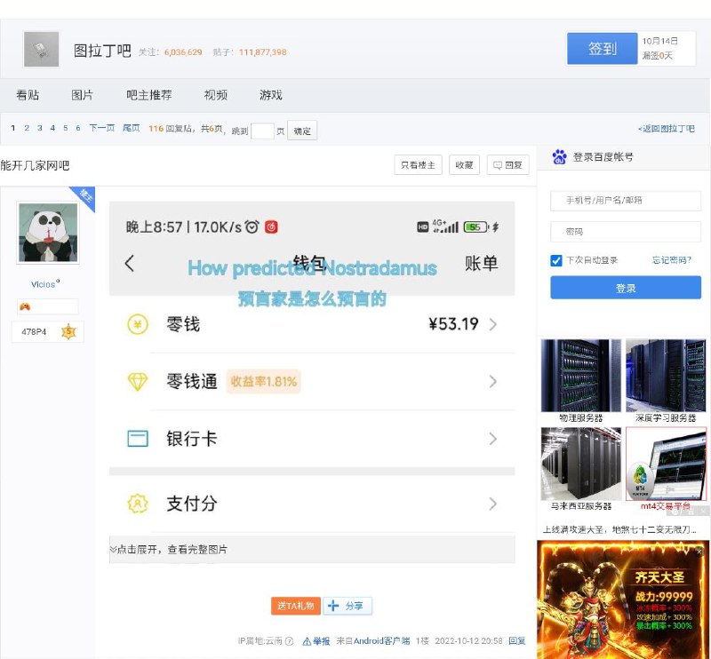The width and height of the screenshot is (711, 659).
Task: Click the 确定 confirm page jump button
Action: (x=302, y=131)
